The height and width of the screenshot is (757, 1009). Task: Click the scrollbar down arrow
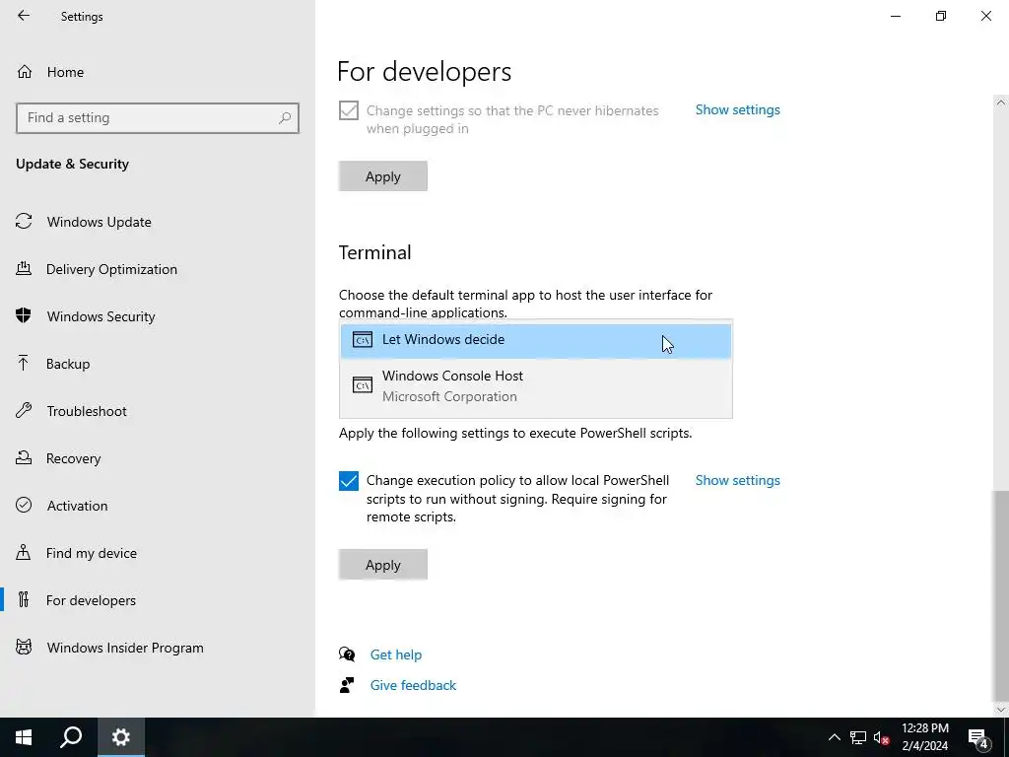coord(1001,710)
